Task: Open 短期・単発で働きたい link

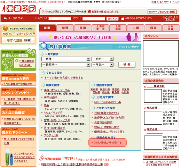Action: coord(107,113)
